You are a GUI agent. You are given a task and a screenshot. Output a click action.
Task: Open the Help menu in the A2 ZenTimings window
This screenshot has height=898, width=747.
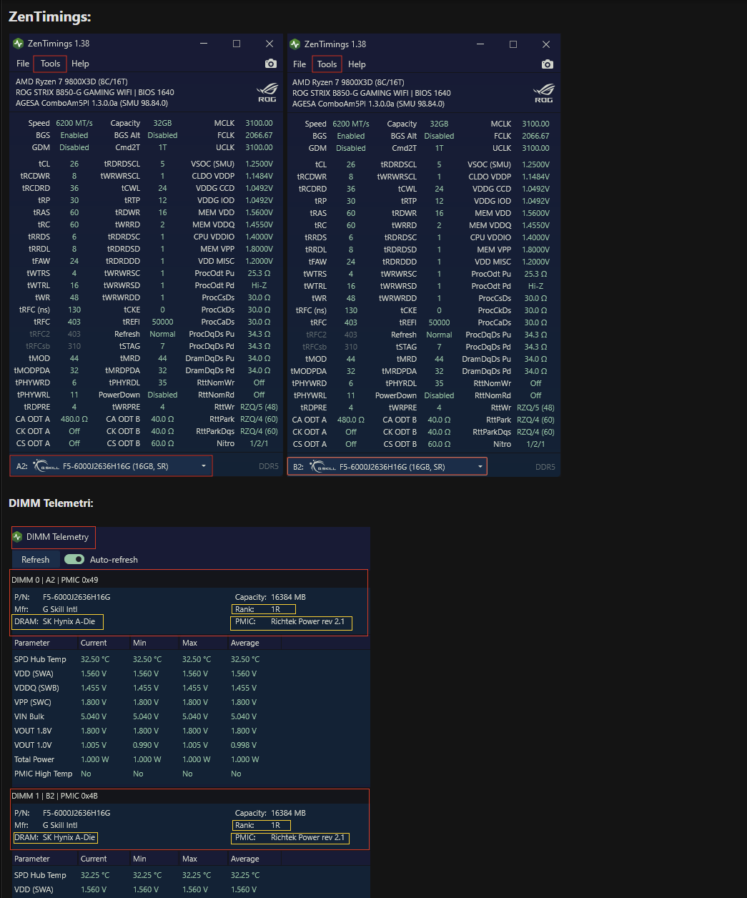80,64
